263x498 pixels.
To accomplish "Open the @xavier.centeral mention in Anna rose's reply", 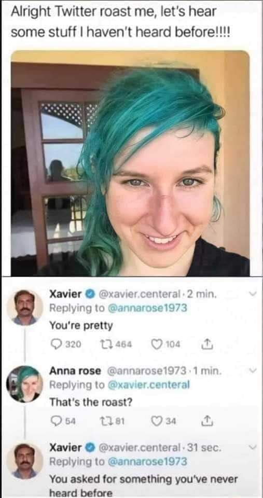I will [149, 385].
